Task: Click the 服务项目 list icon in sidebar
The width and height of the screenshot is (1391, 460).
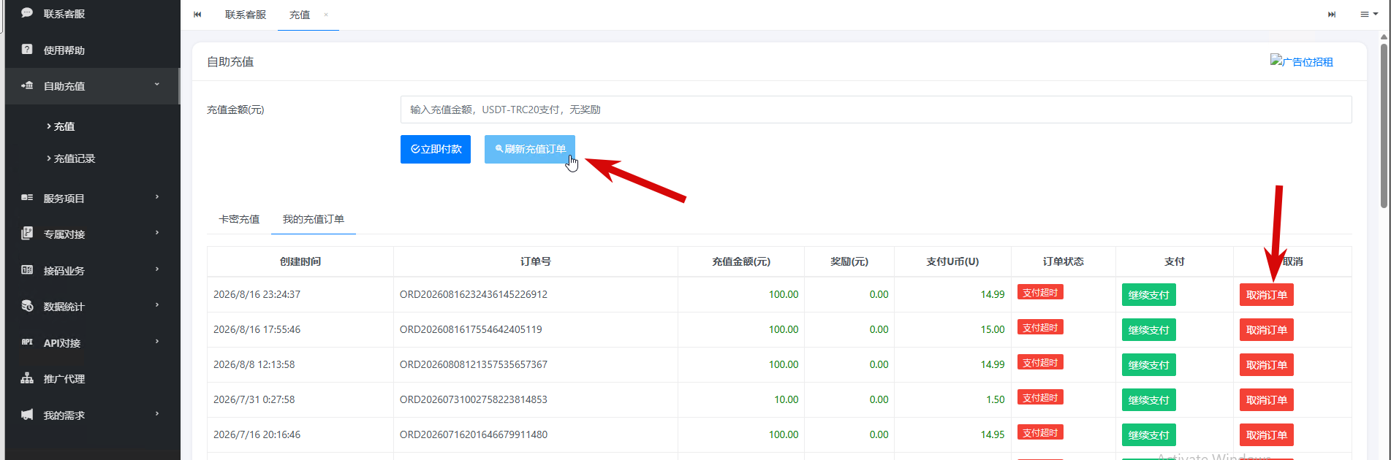Action: click(27, 198)
